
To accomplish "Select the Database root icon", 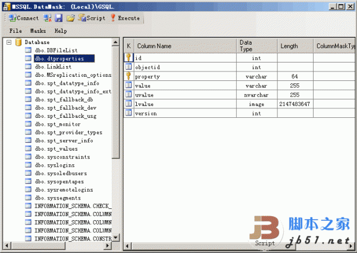I will coord(18,42).
